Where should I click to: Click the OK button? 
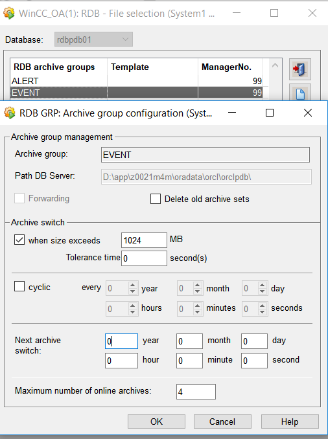point(156,422)
